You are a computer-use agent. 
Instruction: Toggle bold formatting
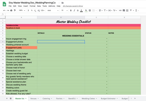(x=71, y=11)
